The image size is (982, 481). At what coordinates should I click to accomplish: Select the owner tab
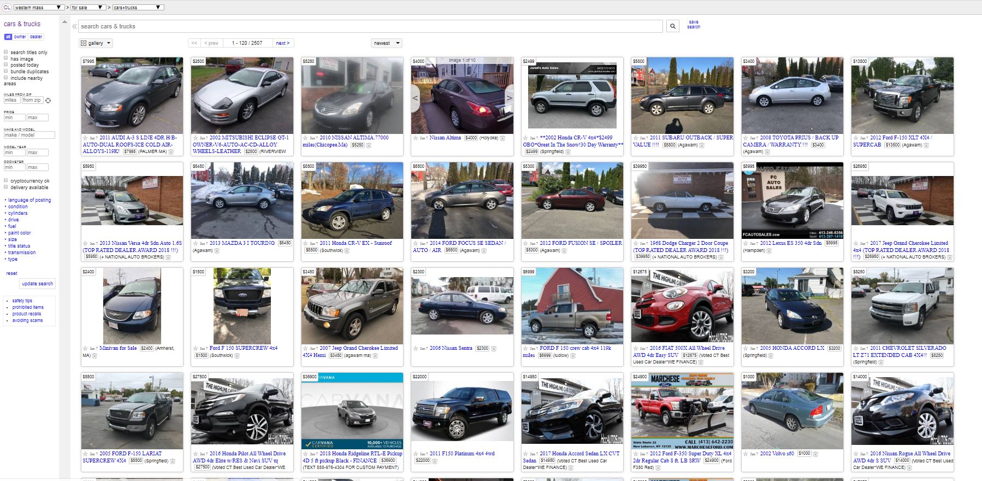tap(20, 37)
